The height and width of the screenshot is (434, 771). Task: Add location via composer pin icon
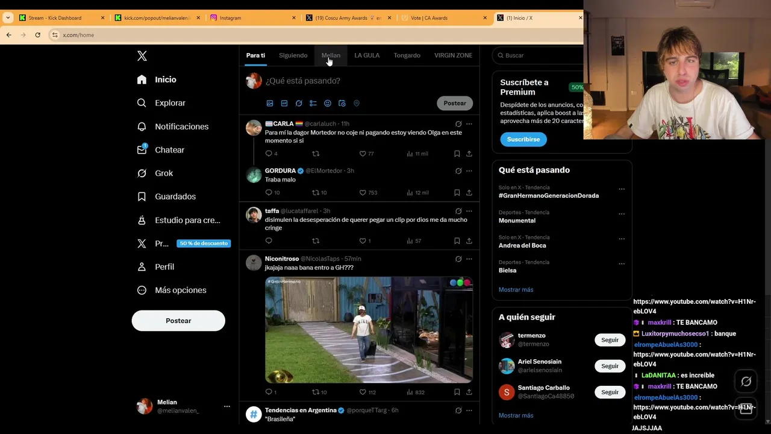point(357,103)
